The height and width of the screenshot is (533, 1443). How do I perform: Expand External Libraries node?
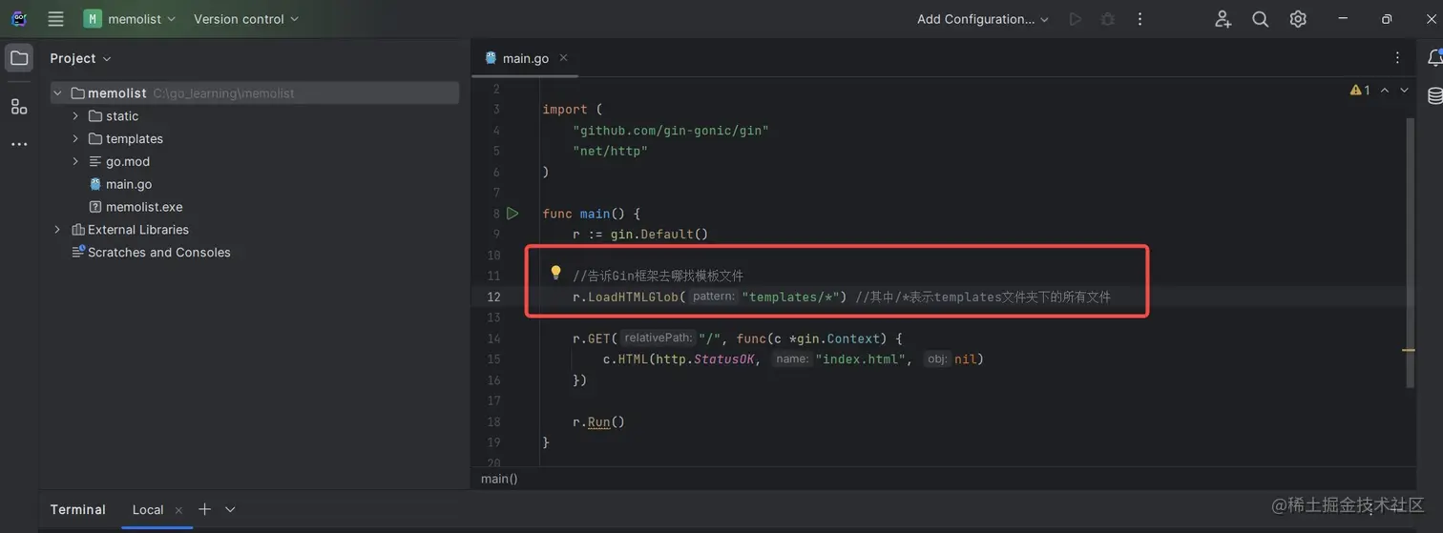(x=57, y=230)
